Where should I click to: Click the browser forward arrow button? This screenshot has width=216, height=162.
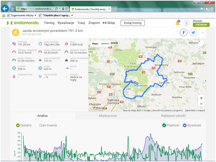(12, 9)
